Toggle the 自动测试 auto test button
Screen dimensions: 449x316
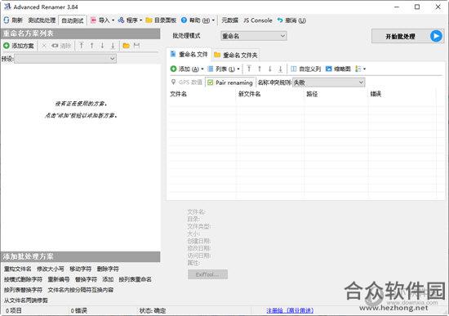pyautogui.click(x=73, y=20)
